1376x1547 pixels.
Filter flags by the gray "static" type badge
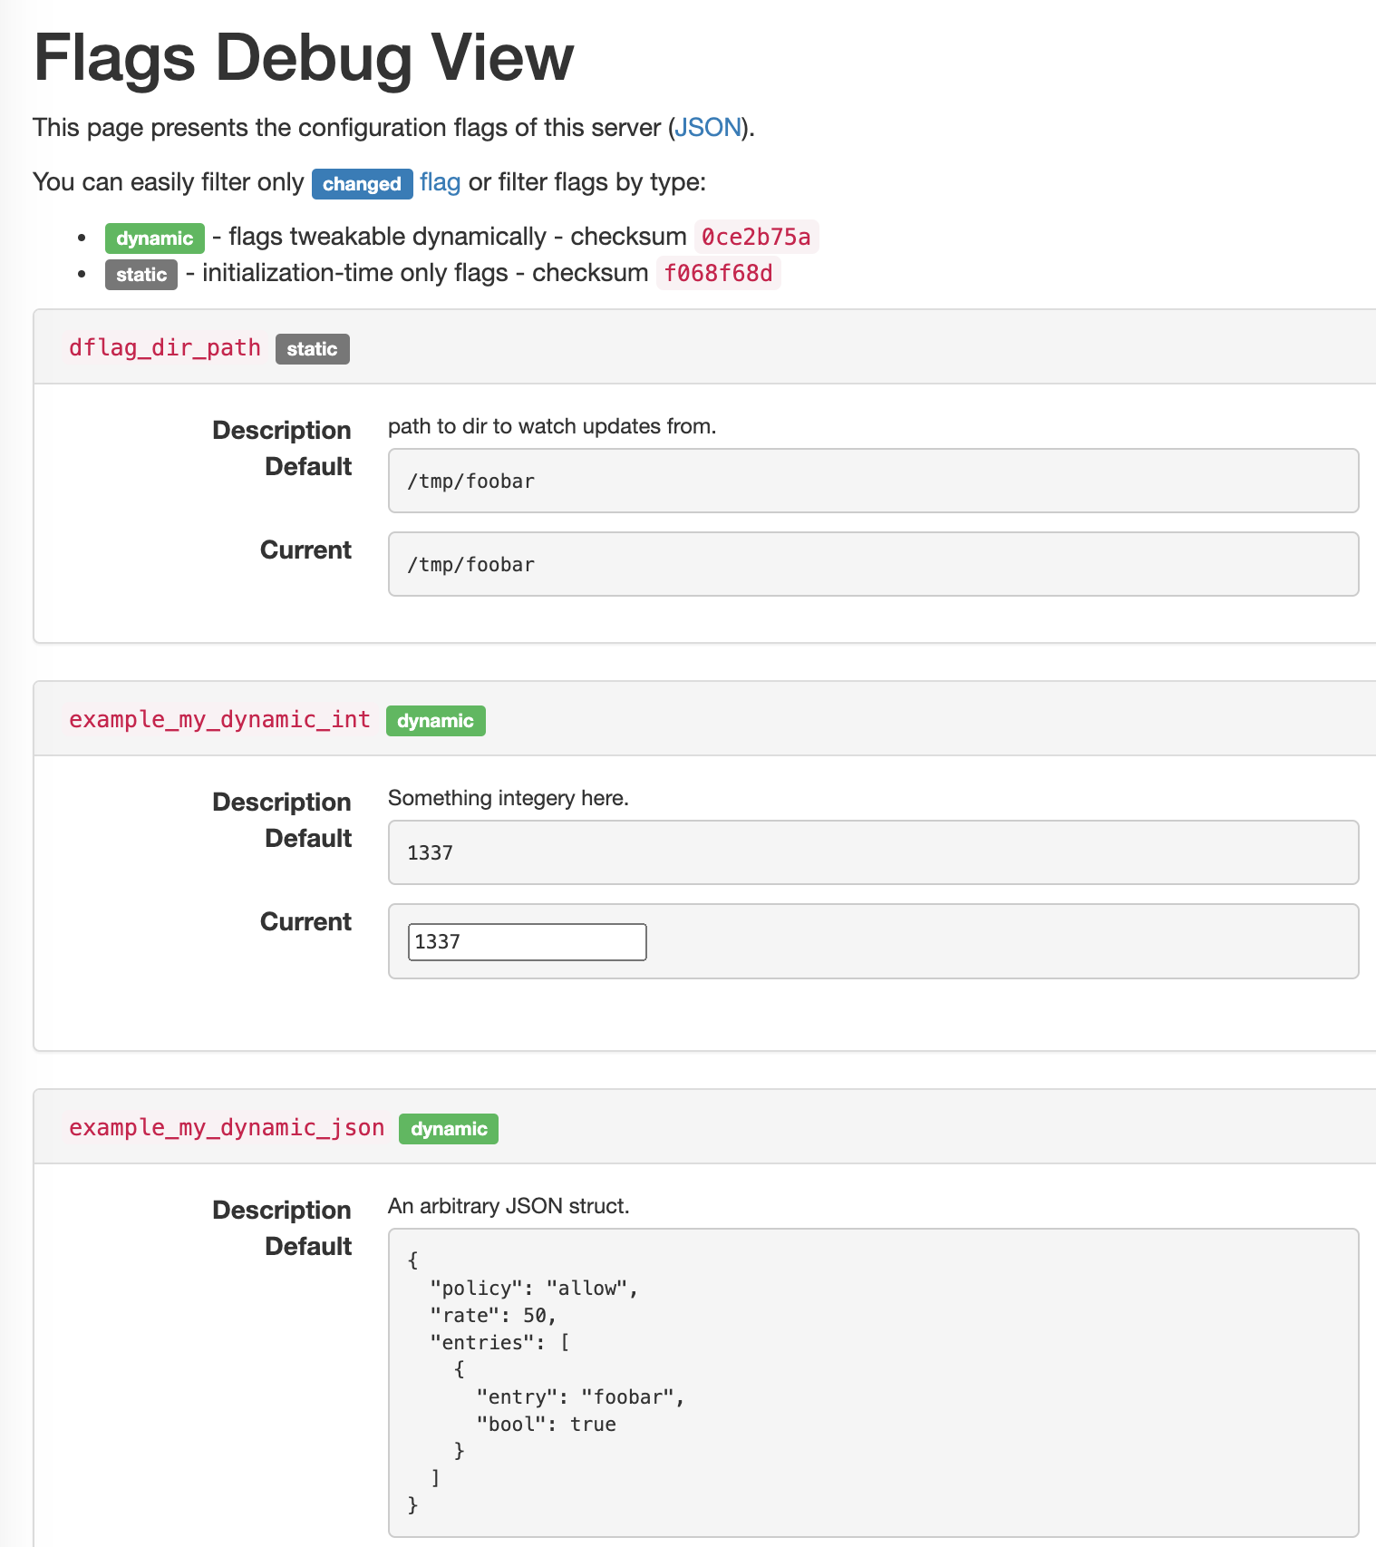141,274
